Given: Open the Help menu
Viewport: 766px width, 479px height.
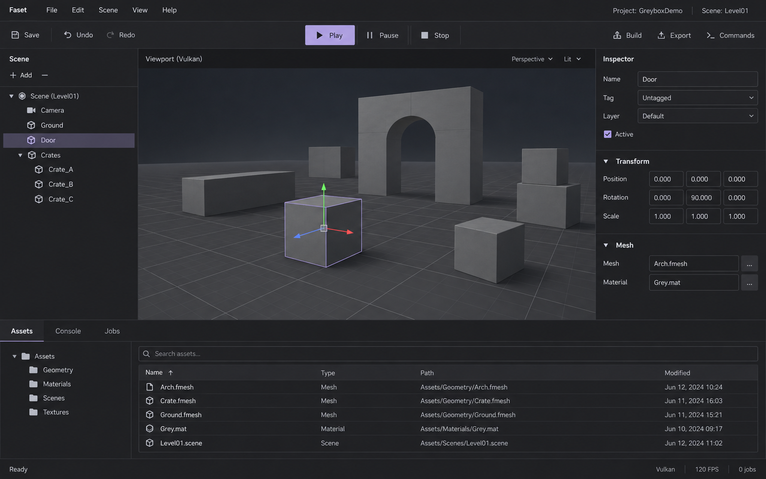Looking at the screenshot, I should 170,10.
